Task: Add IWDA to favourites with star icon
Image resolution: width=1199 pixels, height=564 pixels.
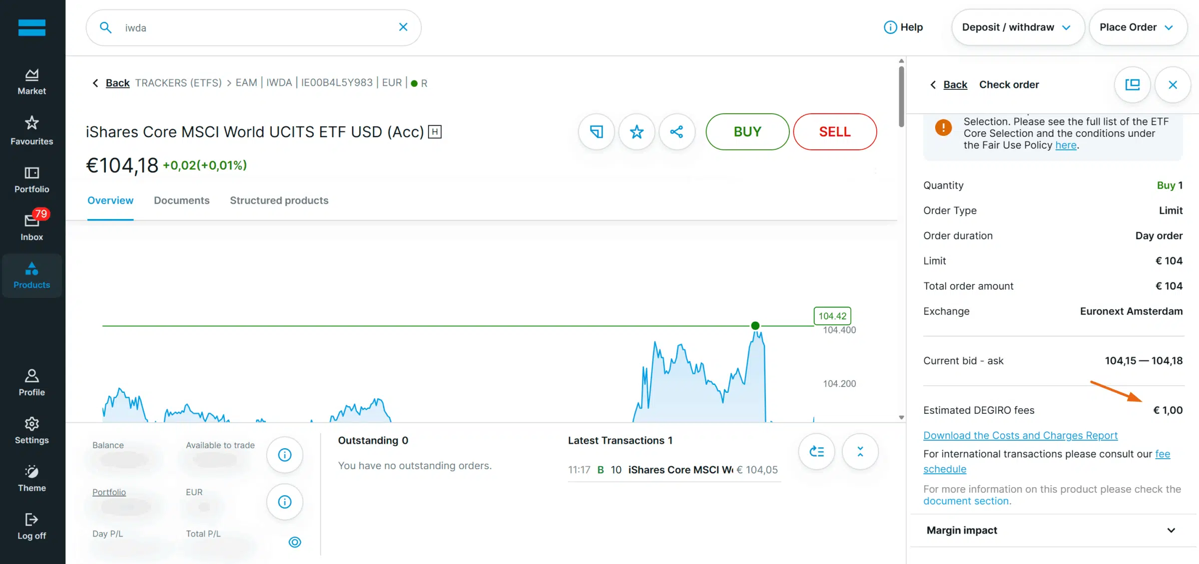Action: (x=636, y=132)
